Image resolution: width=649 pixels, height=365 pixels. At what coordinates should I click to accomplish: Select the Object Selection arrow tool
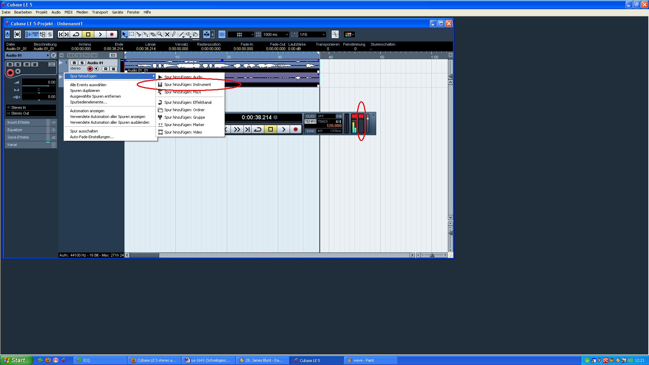point(125,34)
